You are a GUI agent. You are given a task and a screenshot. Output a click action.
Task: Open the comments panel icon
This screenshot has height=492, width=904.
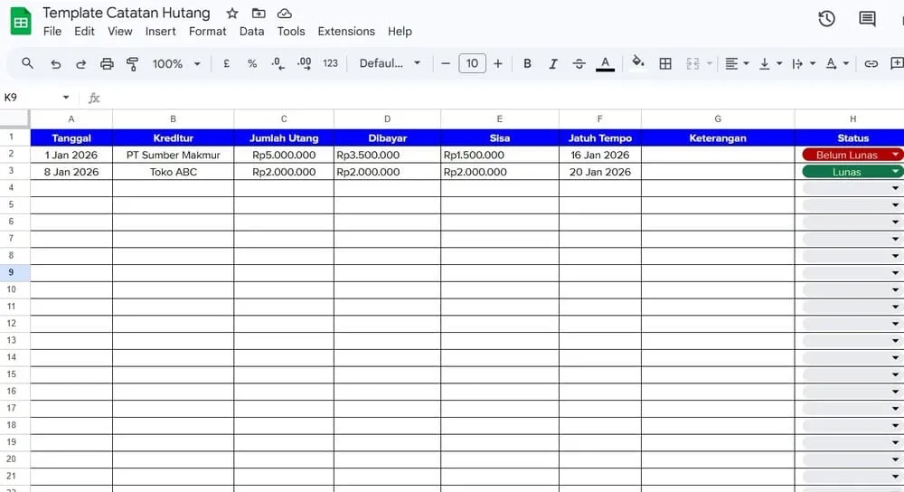coord(867,18)
